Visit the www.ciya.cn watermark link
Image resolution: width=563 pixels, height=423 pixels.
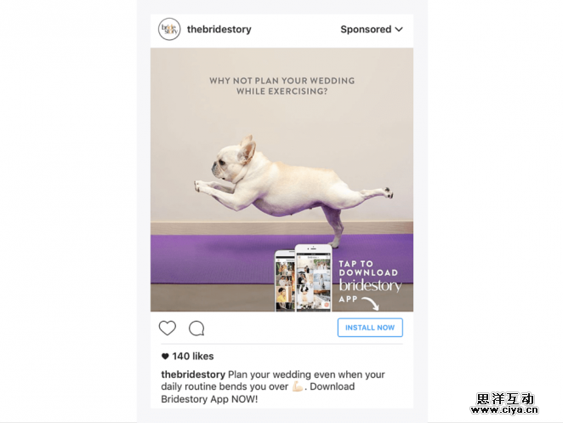504,410
